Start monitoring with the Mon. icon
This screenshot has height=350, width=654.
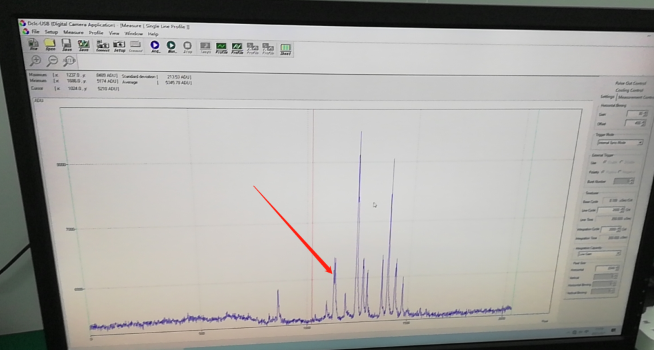click(171, 47)
